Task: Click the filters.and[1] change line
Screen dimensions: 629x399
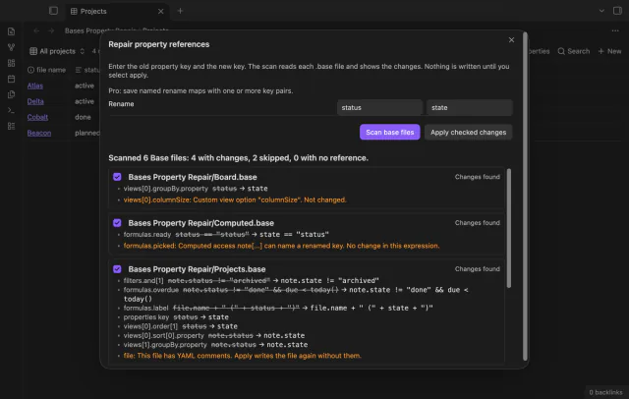Action: click(251, 281)
